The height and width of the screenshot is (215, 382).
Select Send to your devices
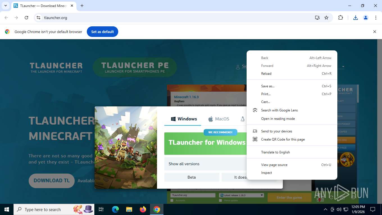pyautogui.click(x=292, y=131)
